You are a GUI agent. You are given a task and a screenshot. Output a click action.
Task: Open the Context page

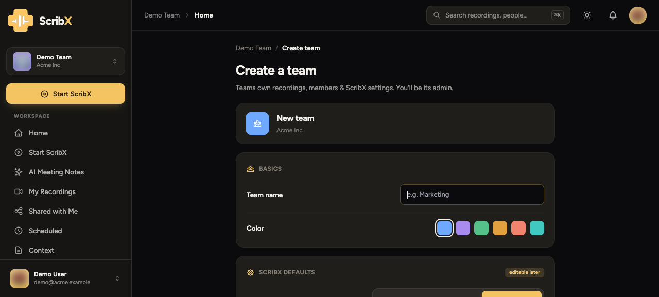[x=66, y=250]
